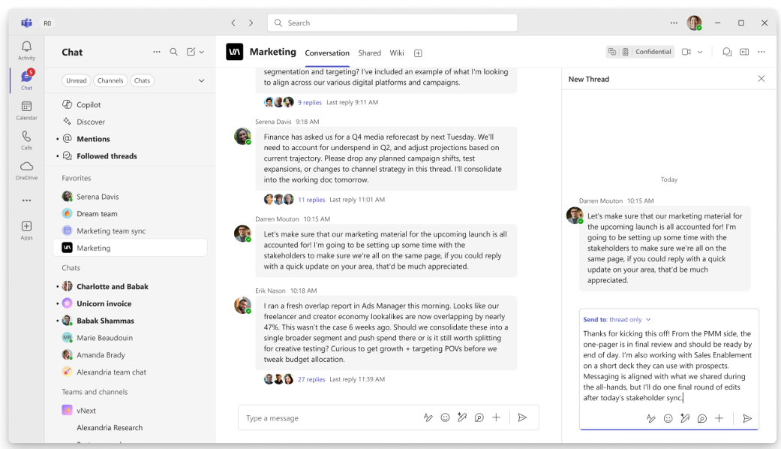Open the Charlotte and Babak chat
The width and height of the screenshot is (781, 449).
pos(131,287)
